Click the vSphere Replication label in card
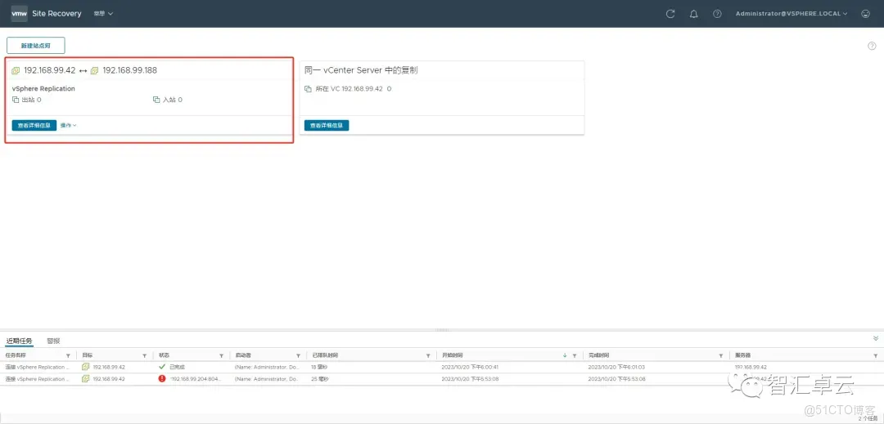This screenshot has height=424, width=884. 43,88
